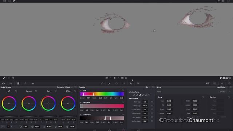
Task: Reset the Black Clip value
Action: click(152, 102)
